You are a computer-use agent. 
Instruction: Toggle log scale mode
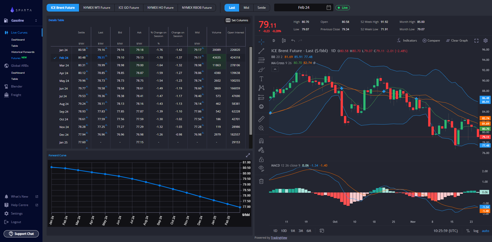(x=476, y=231)
